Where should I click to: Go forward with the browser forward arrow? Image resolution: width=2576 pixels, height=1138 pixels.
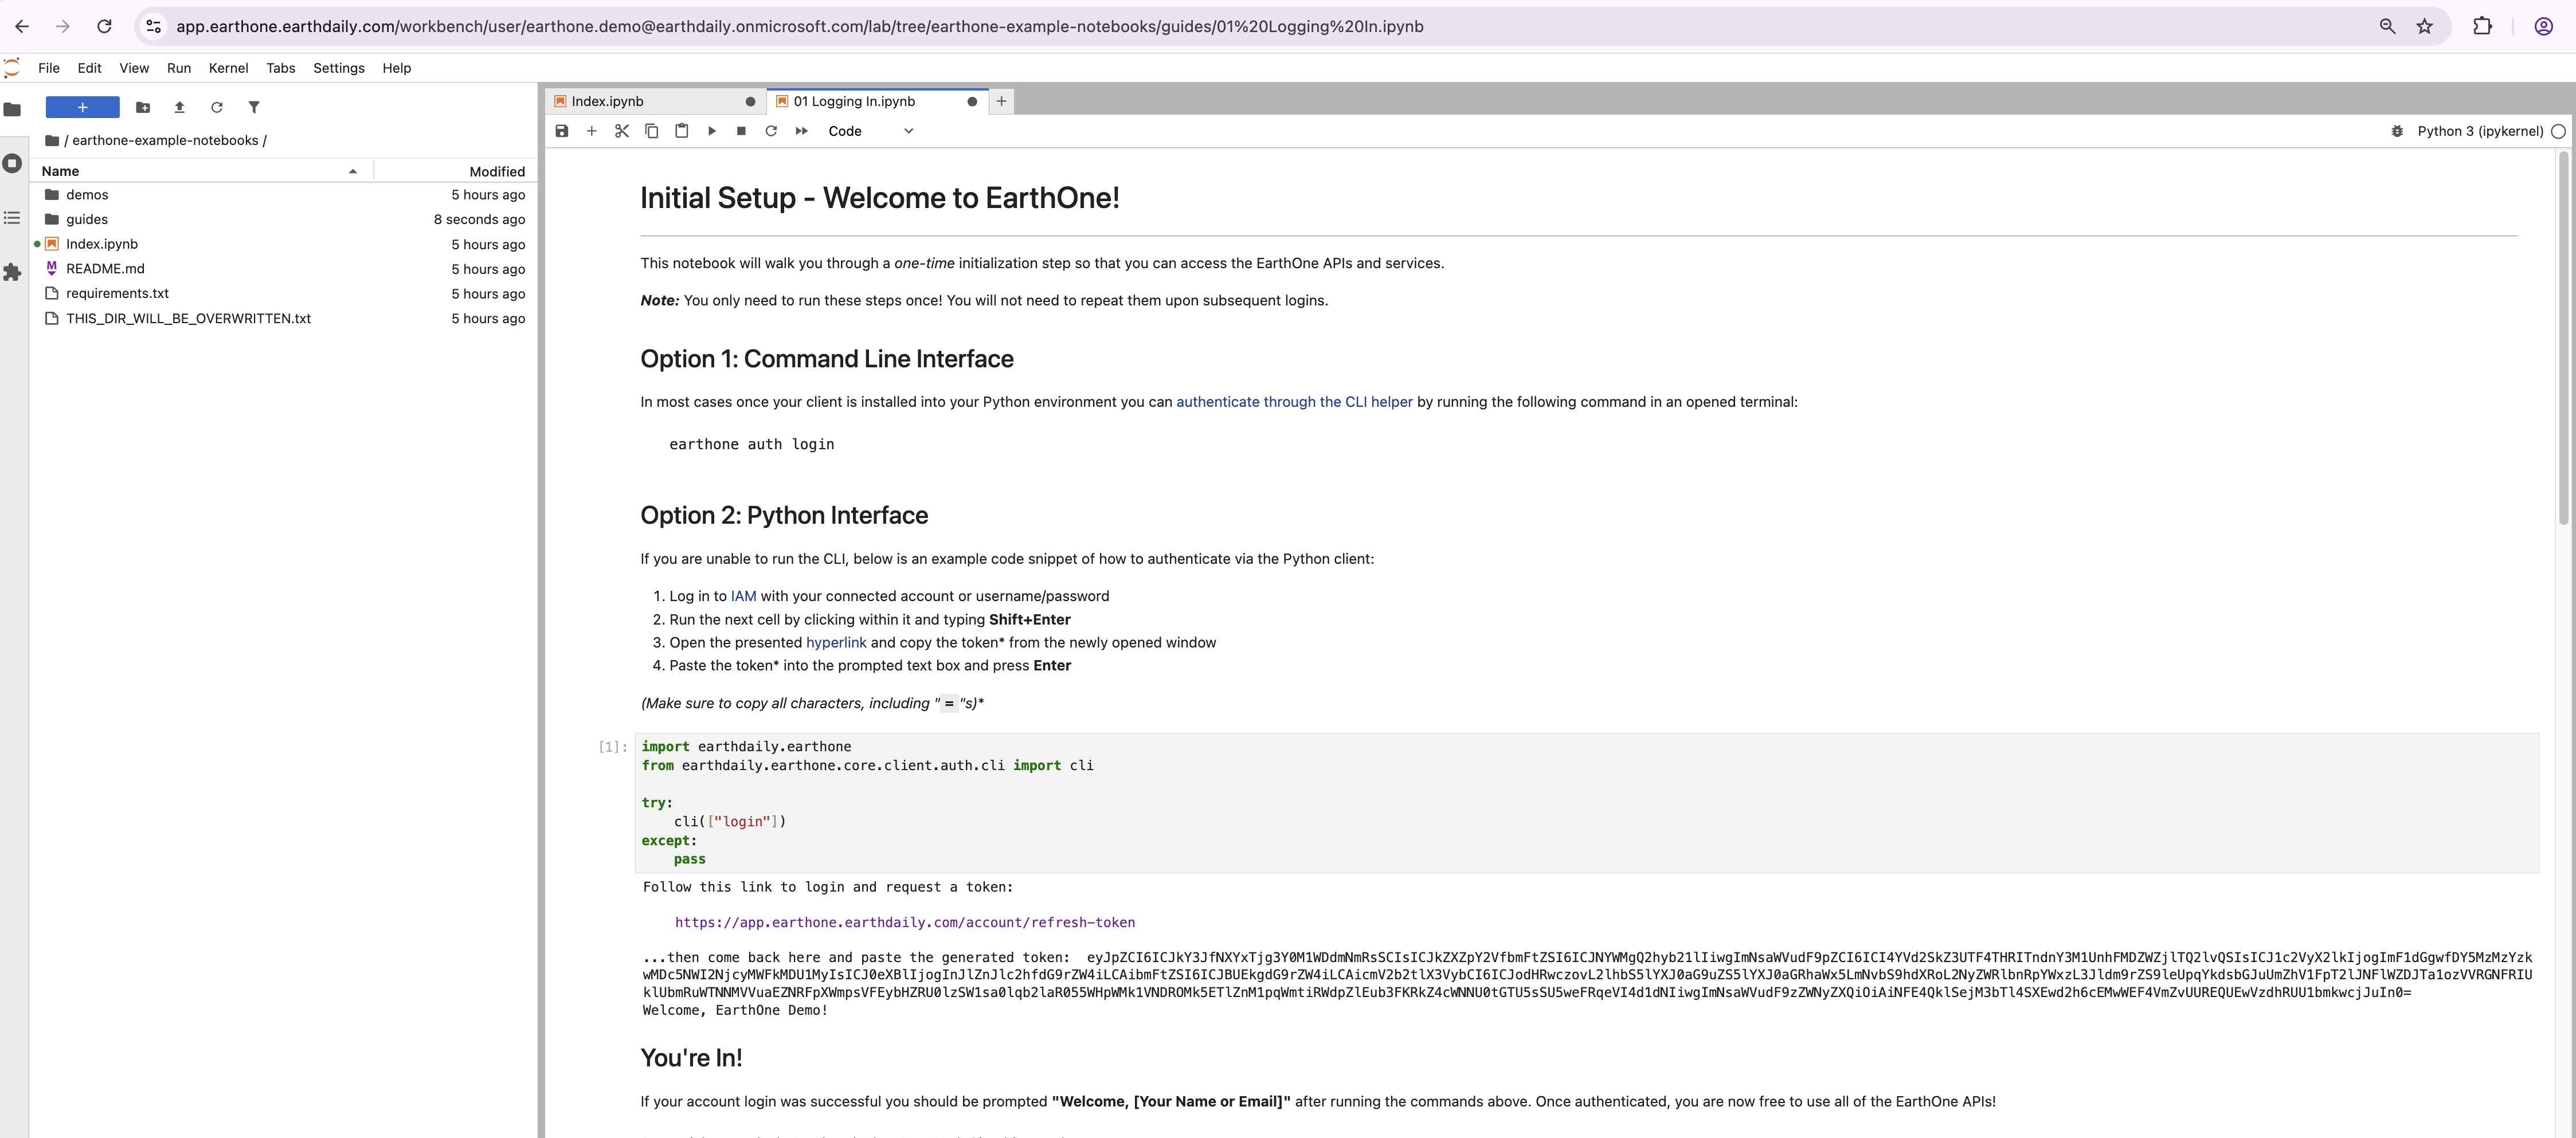point(63,27)
